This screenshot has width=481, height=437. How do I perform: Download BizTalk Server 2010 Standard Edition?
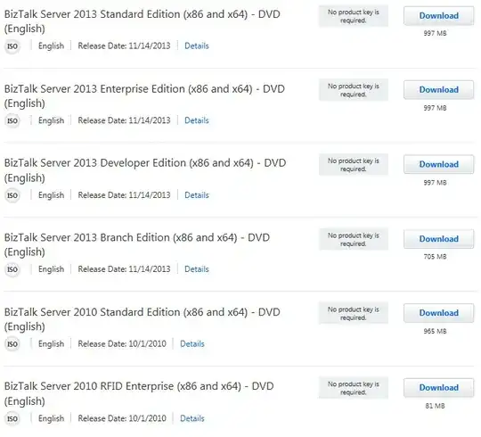438,313
